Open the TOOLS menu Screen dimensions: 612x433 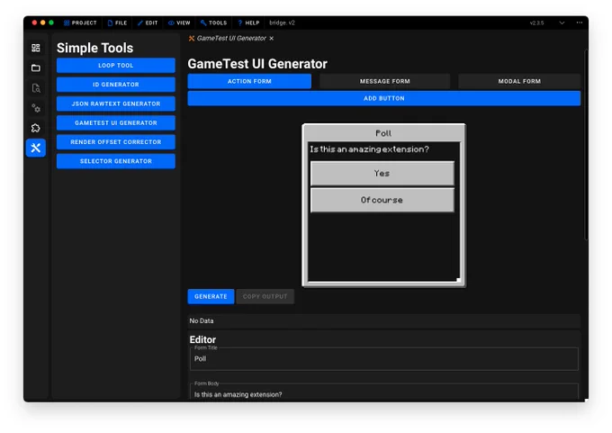coord(213,23)
